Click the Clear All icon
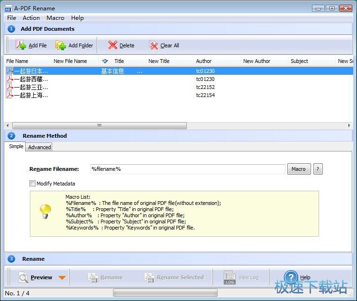The width and height of the screenshot is (357, 301). click(x=154, y=45)
